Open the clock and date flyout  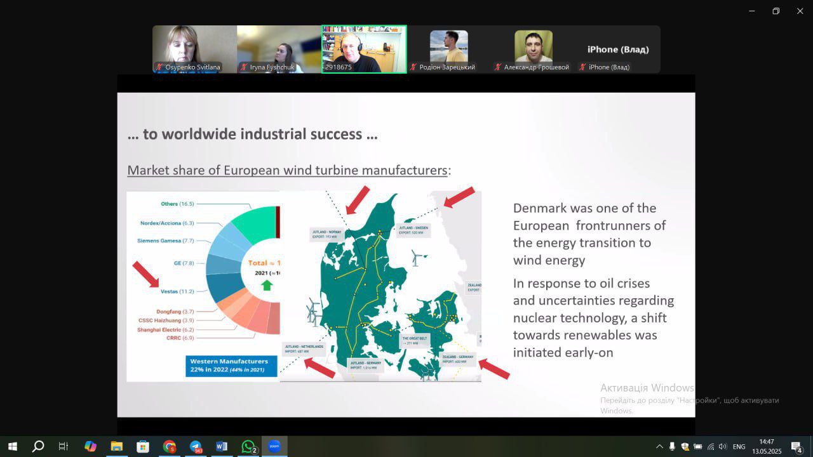[767, 446]
